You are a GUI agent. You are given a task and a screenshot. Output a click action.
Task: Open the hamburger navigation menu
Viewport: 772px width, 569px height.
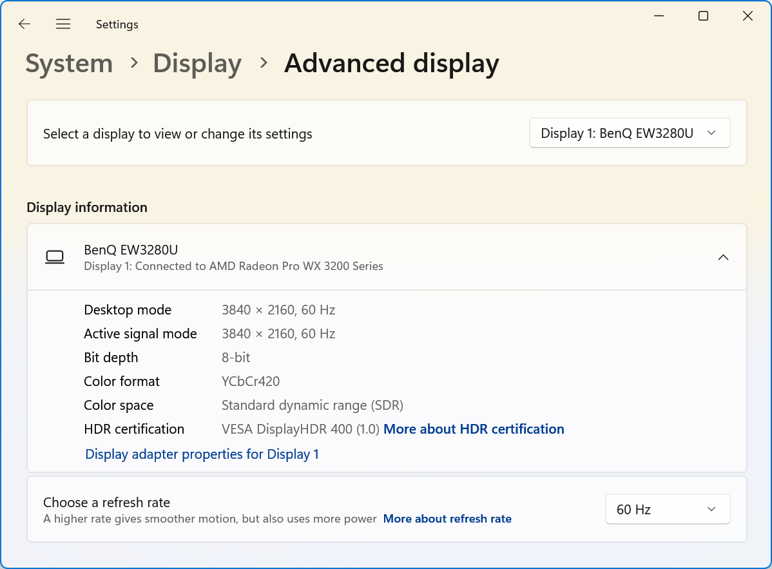click(x=63, y=24)
